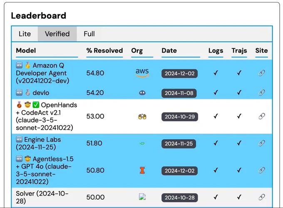Open site link for Engine Labs

261,143
